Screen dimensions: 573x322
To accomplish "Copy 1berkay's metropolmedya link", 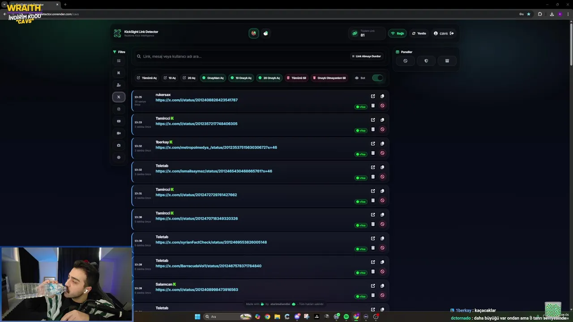I will (382, 144).
